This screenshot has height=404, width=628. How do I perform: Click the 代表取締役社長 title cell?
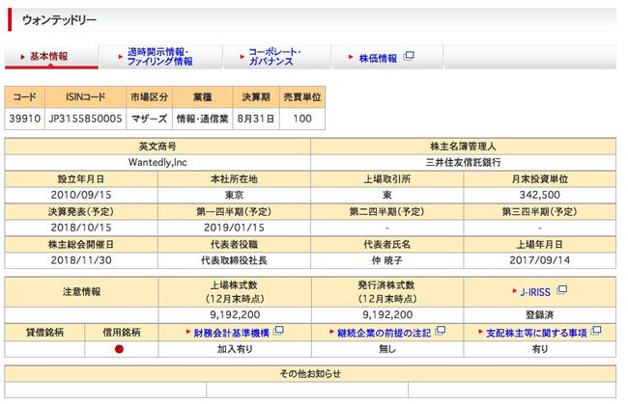tap(235, 260)
